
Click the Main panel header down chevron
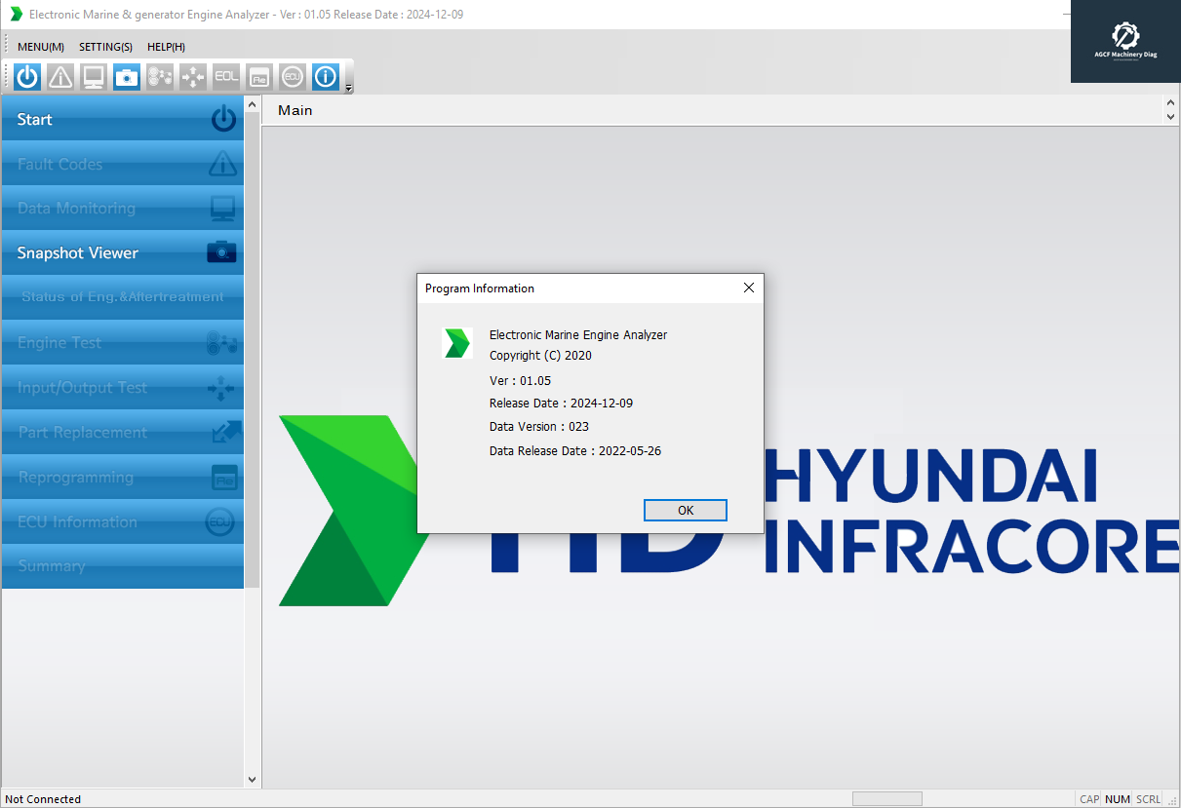click(1170, 117)
